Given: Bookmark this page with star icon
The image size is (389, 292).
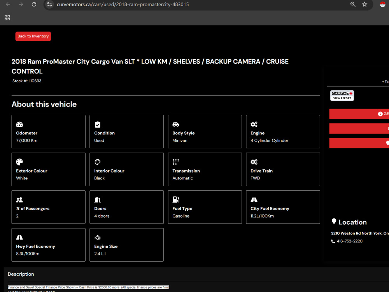Looking at the screenshot, I should coord(364,4).
